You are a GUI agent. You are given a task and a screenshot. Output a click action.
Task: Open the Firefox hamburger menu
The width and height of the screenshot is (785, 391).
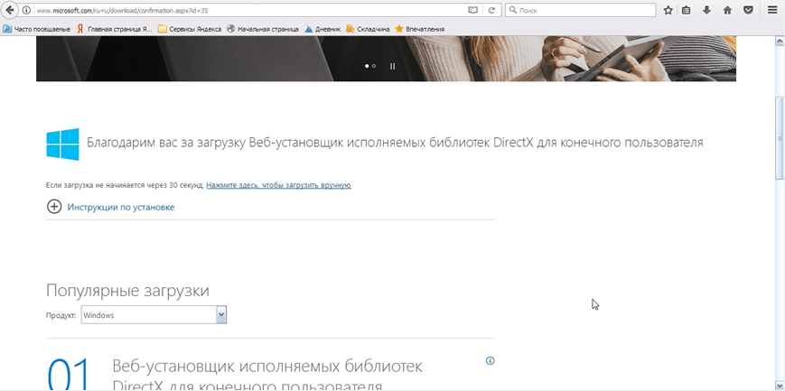(x=772, y=10)
